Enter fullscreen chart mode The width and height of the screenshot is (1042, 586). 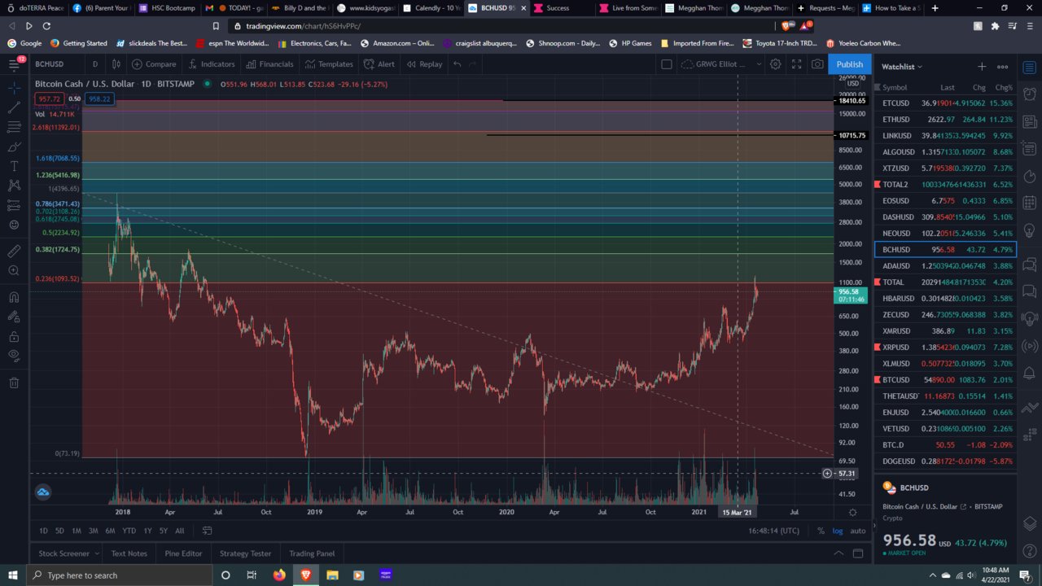click(796, 64)
